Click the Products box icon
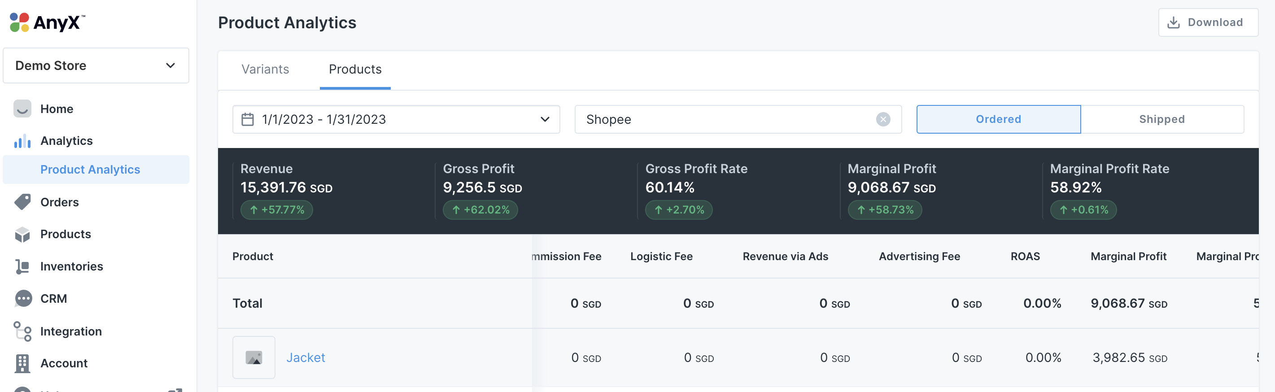 pyautogui.click(x=22, y=234)
